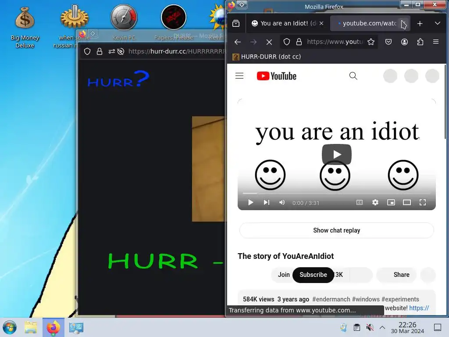Click autoplay blocked icon in hurr-durr.cc window
The width and height of the screenshot is (449, 337).
[x=121, y=52]
